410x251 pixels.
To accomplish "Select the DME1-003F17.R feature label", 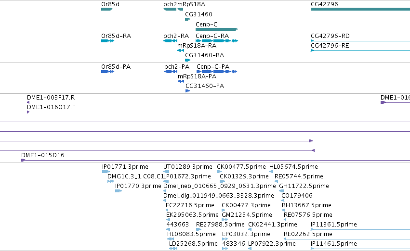I will pyautogui.click(x=51, y=98).
